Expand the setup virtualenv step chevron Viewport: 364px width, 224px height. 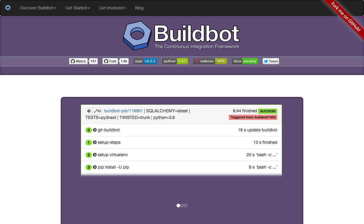94,155
